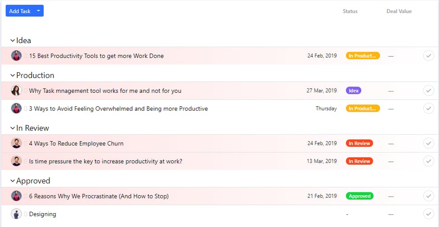Click the Deal Value column header
This screenshot has height=227, width=439.
pos(399,11)
